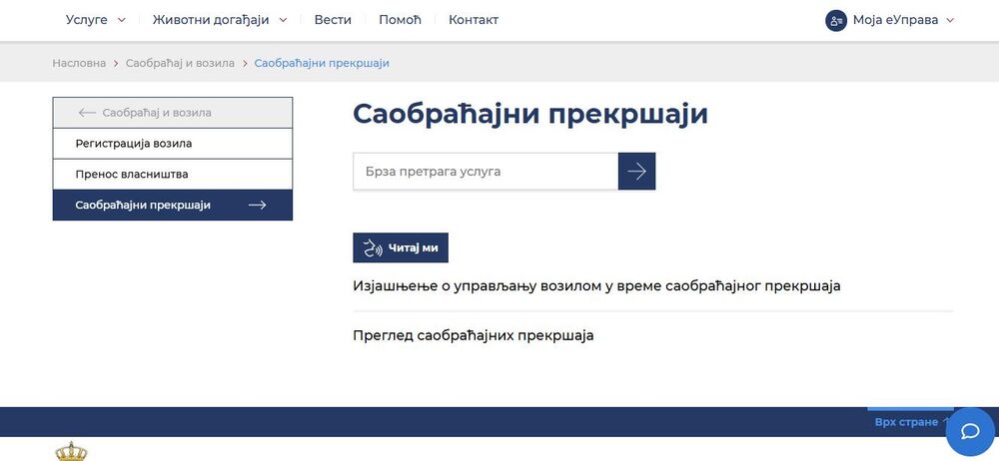Go to the Контакт page

click(x=474, y=20)
